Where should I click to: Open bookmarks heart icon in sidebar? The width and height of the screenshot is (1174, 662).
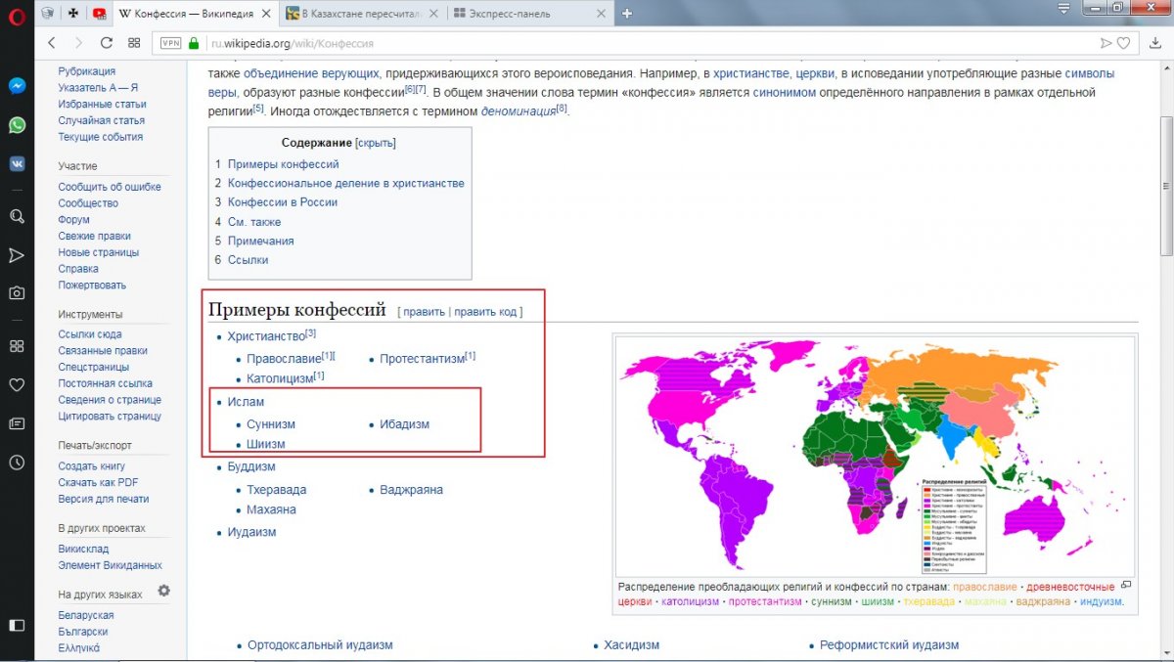[x=17, y=385]
